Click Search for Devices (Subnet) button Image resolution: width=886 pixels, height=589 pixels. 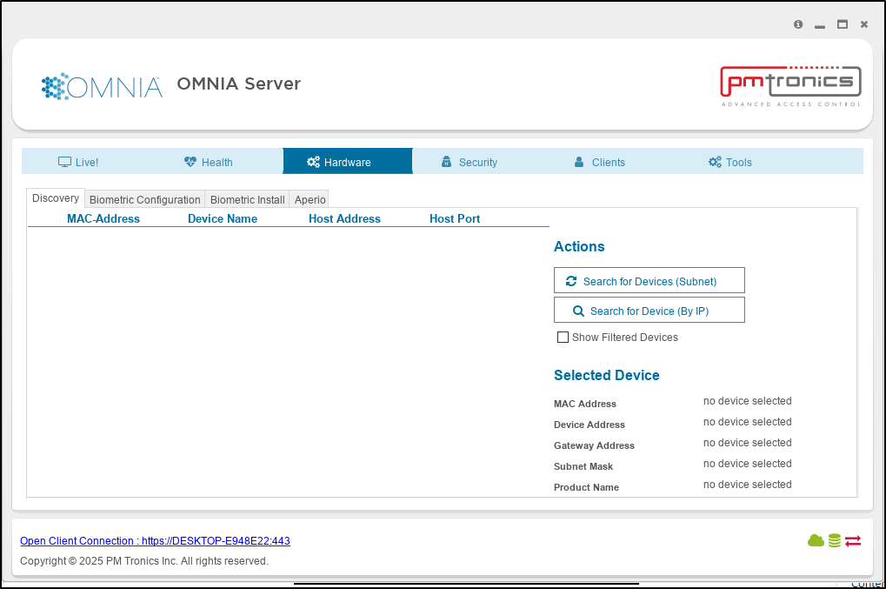[x=650, y=280]
